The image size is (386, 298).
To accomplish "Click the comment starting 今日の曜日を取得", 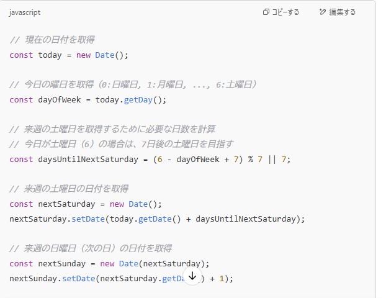I will 133,84.
